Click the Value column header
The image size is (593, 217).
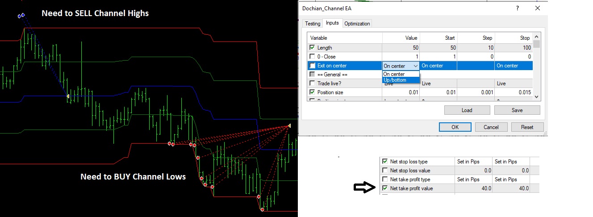tap(401, 38)
